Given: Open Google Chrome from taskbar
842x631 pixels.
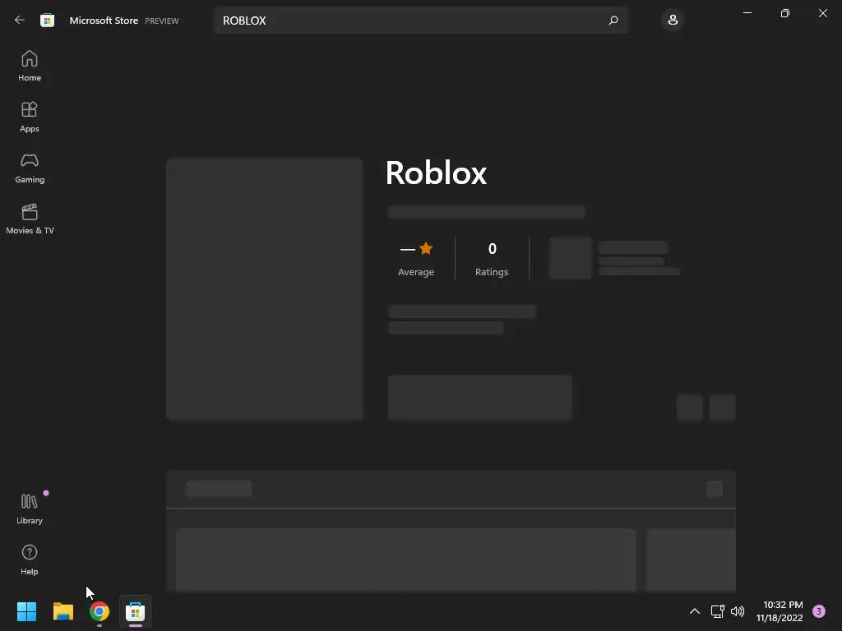Looking at the screenshot, I should point(99,611).
